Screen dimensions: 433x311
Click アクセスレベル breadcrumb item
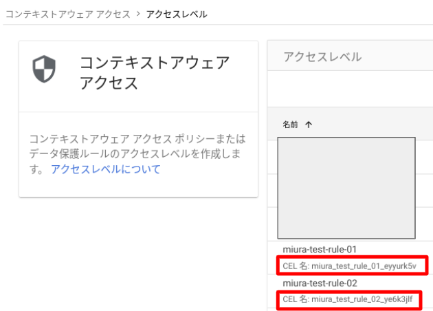point(177,14)
